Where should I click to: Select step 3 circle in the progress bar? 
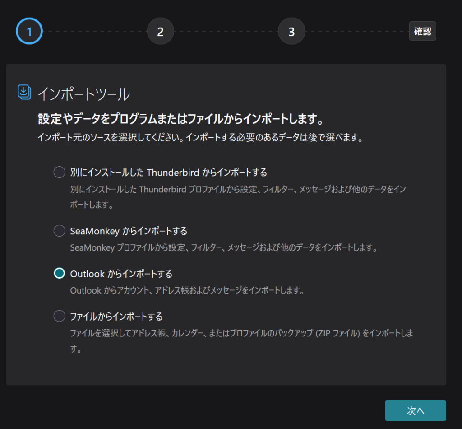(291, 32)
